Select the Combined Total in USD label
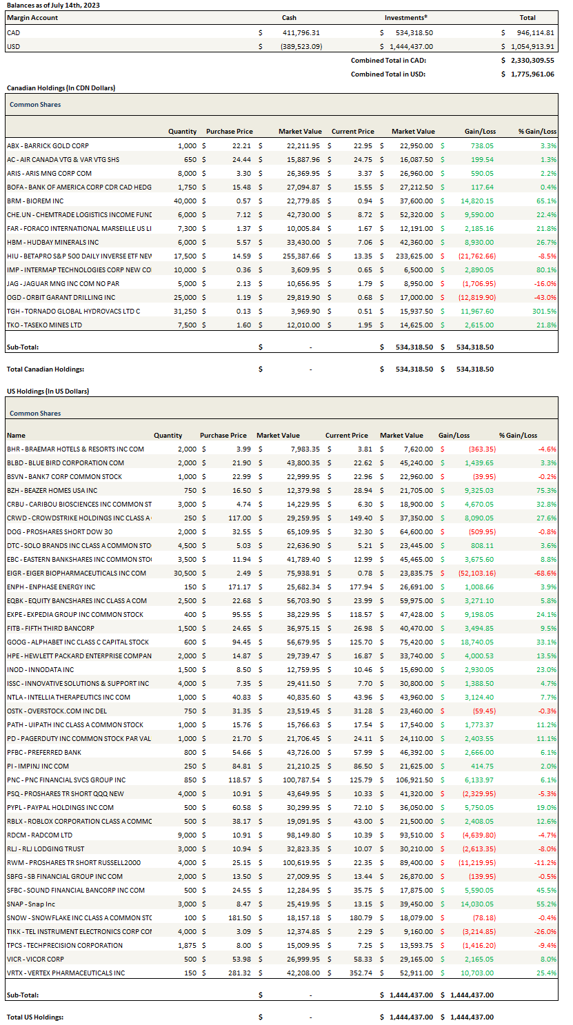Image resolution: width=573 pixels, height=1025 pixels. [388, 74]
